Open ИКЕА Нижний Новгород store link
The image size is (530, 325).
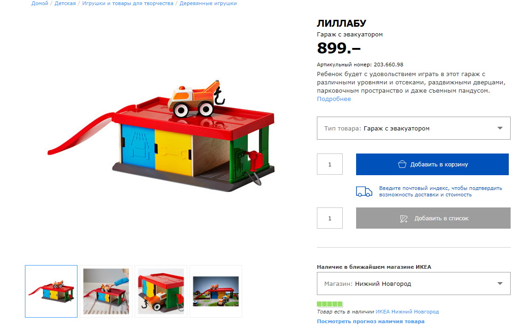tap(407, 312)
